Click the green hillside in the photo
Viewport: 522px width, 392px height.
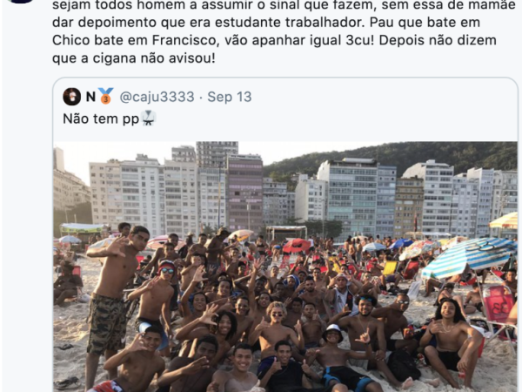coord(391,157)
